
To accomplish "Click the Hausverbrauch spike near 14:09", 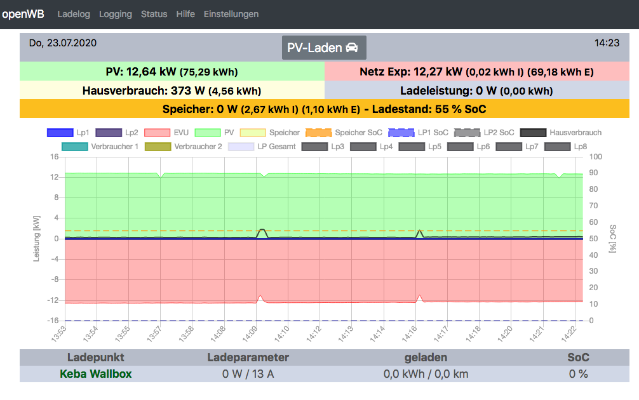I will coord(262,231).
